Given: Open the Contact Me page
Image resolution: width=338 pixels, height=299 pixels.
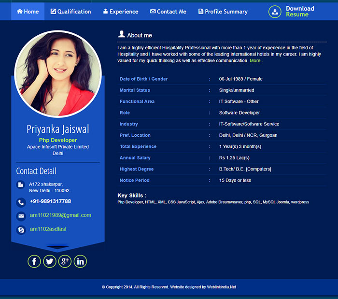Looking at the screenshot, I should click(x=168, y=12).
